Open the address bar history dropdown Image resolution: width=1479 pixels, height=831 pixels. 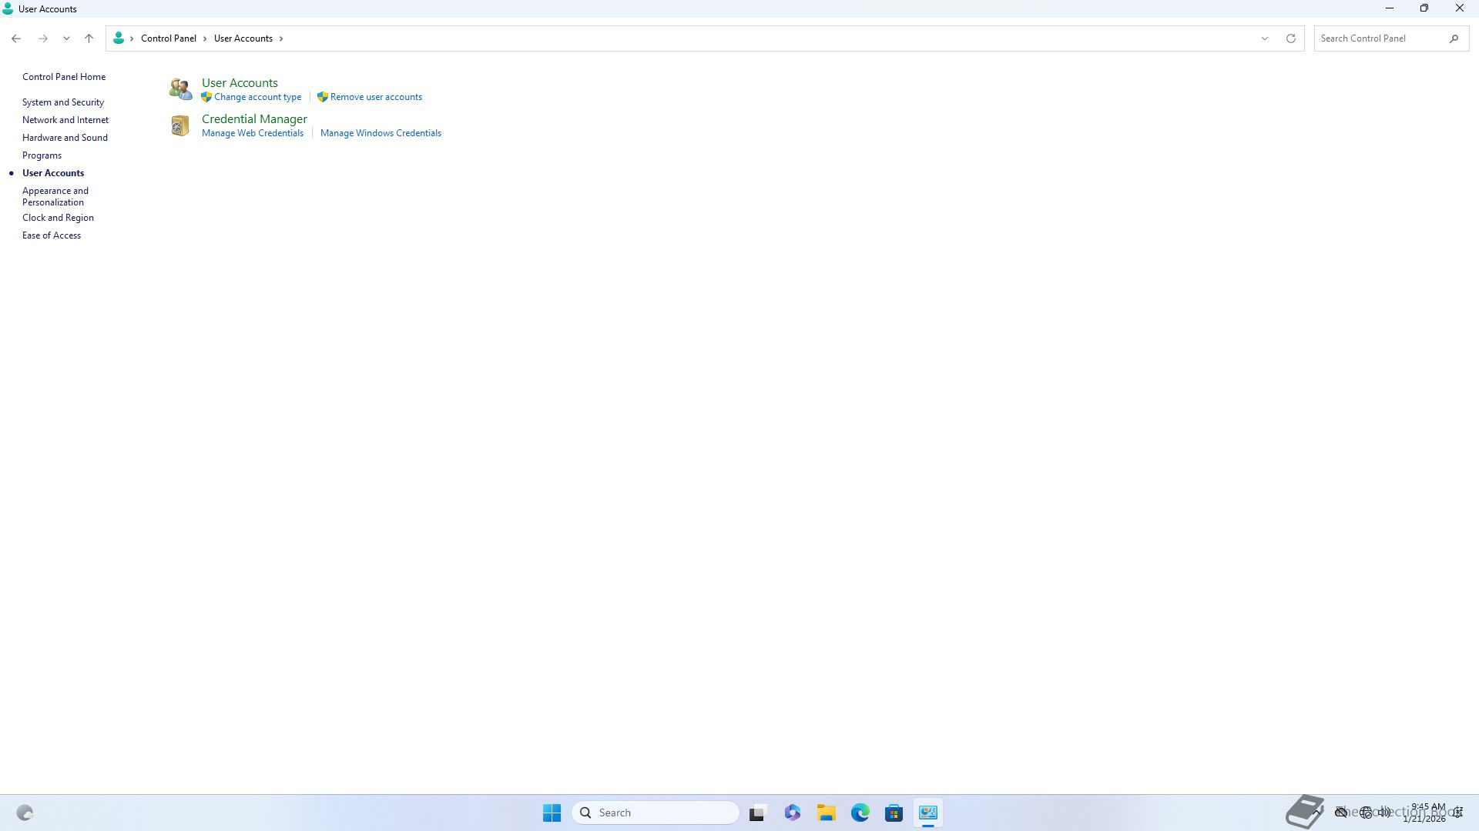coord(1264,38)
